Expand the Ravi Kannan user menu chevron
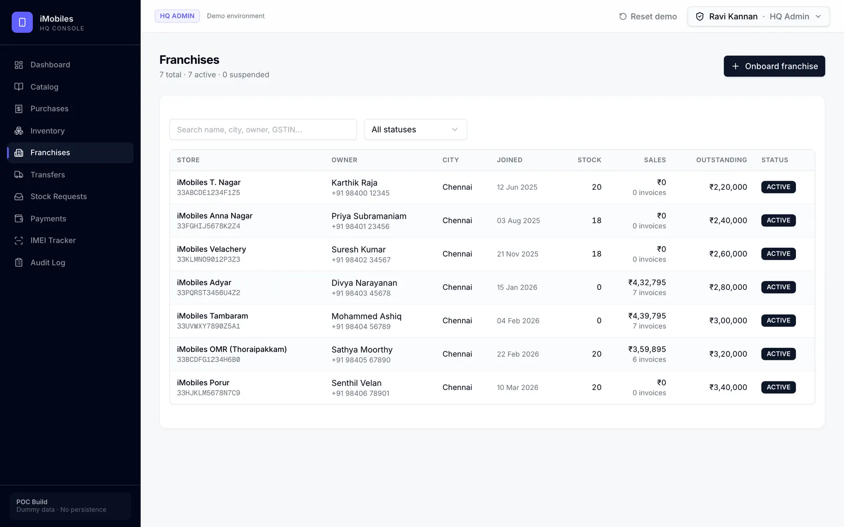Viewport: 844px width, 527px height. (x=818, y=16)
